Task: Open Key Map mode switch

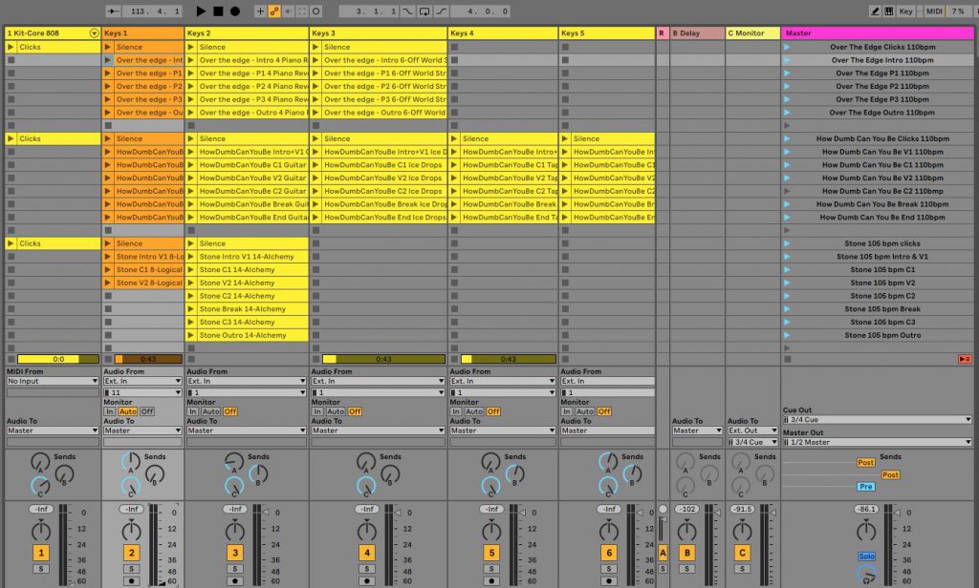Action: tap(906, 11)
